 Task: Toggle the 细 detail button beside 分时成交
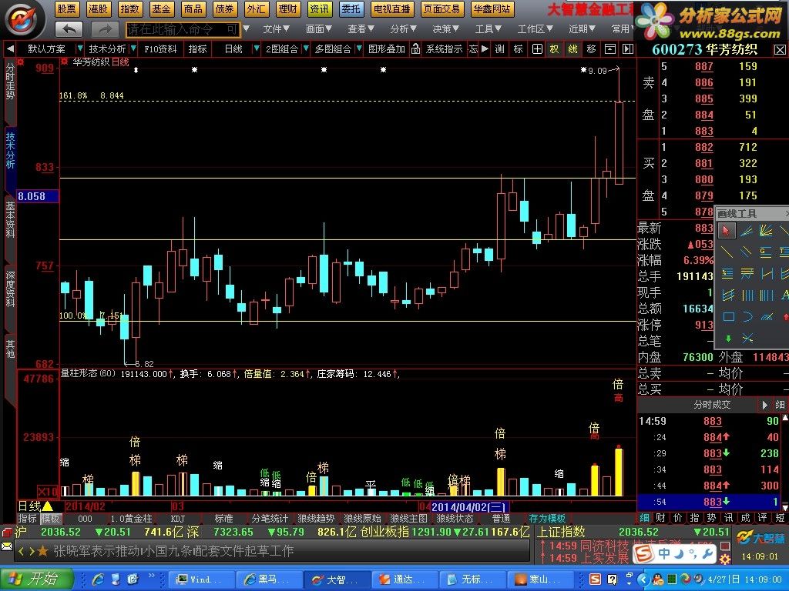pyautogui.click(x=780, y=405)
